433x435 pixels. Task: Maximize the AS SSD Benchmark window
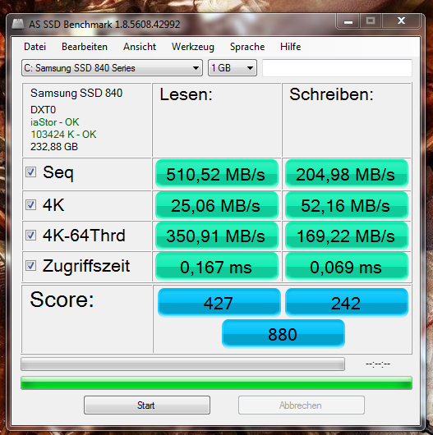pos(371,21)
